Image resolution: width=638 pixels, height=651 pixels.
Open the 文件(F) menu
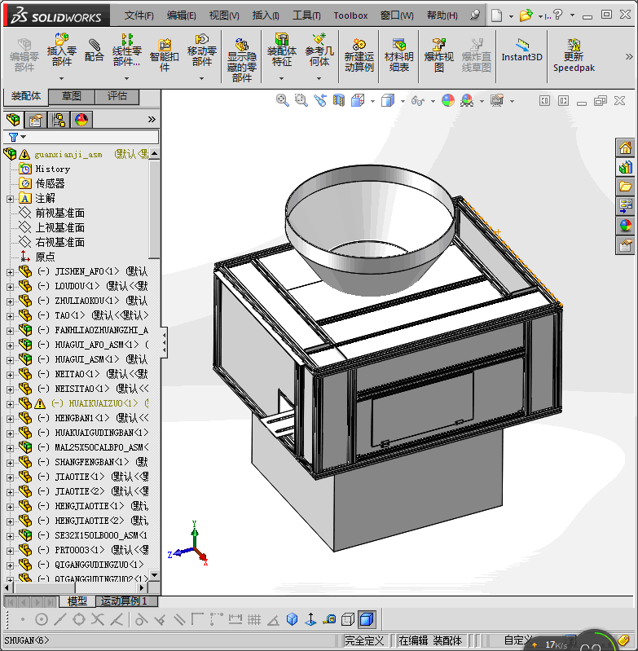coord(139,15)
